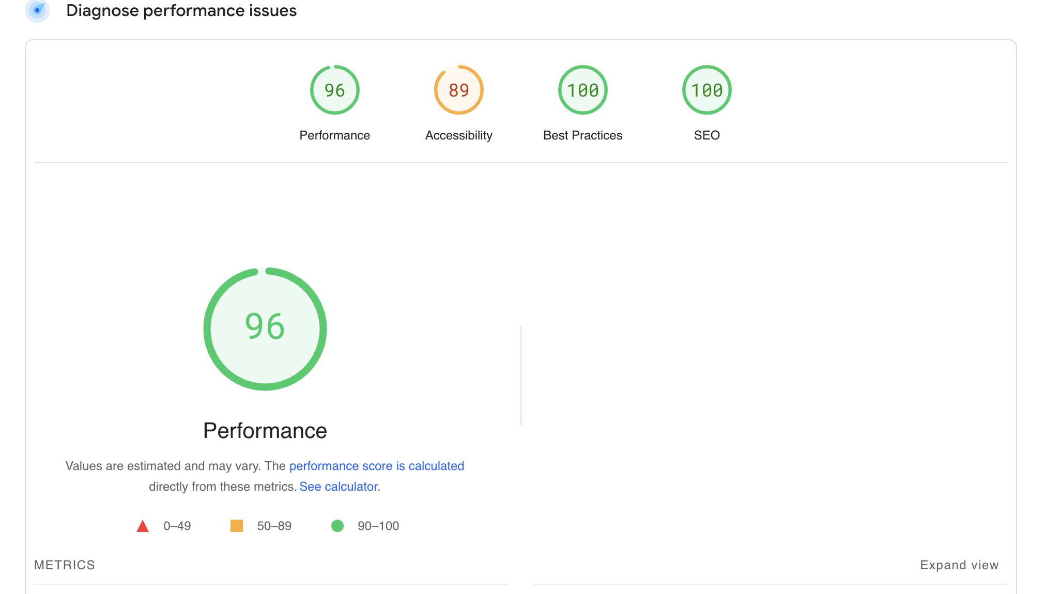Click the black page screenshot thumbnail
This screenshot has width=1045, height=594.
pyautogui.click(x=777, y=374)
